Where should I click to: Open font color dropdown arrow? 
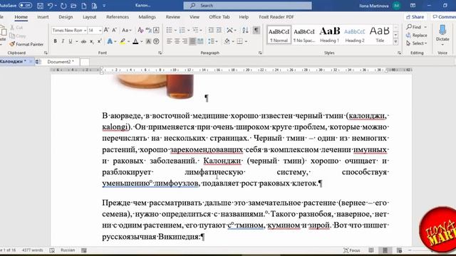click(x=142, y=41)
